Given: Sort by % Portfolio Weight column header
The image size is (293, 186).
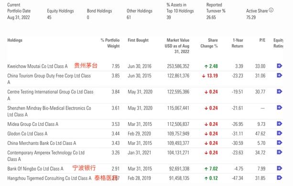Looking at the screenshot, I should 110,43.
